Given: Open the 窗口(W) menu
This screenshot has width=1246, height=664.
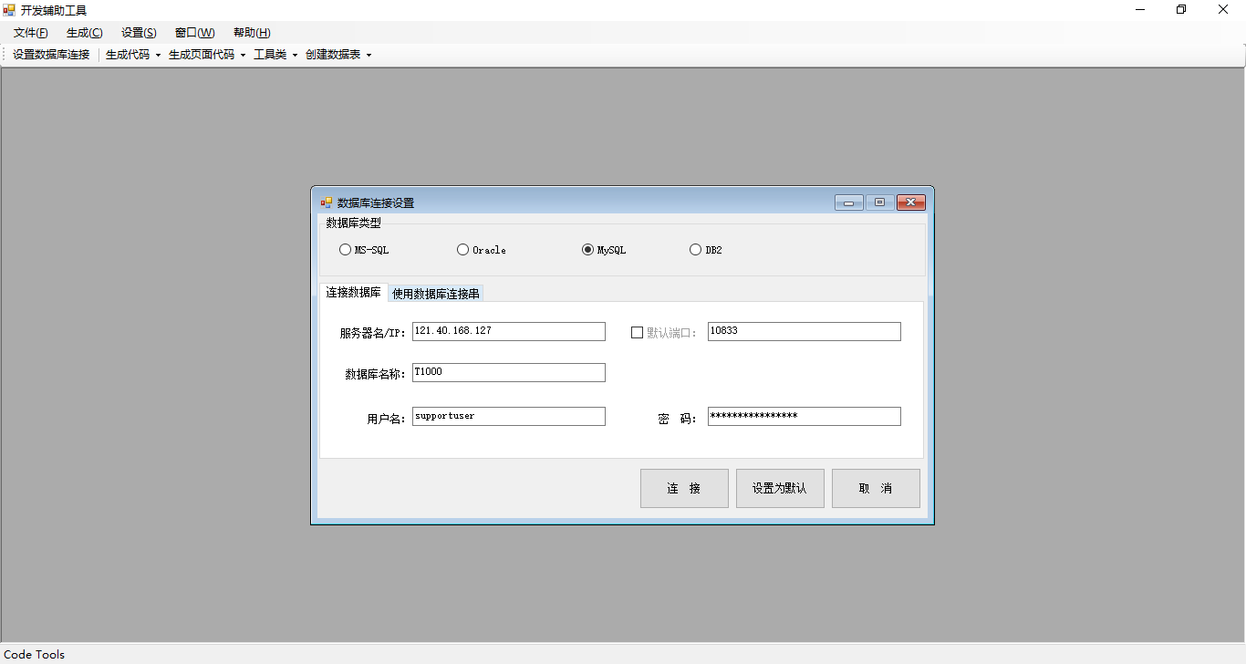Looking at the screenshot, I should [195, 33].
